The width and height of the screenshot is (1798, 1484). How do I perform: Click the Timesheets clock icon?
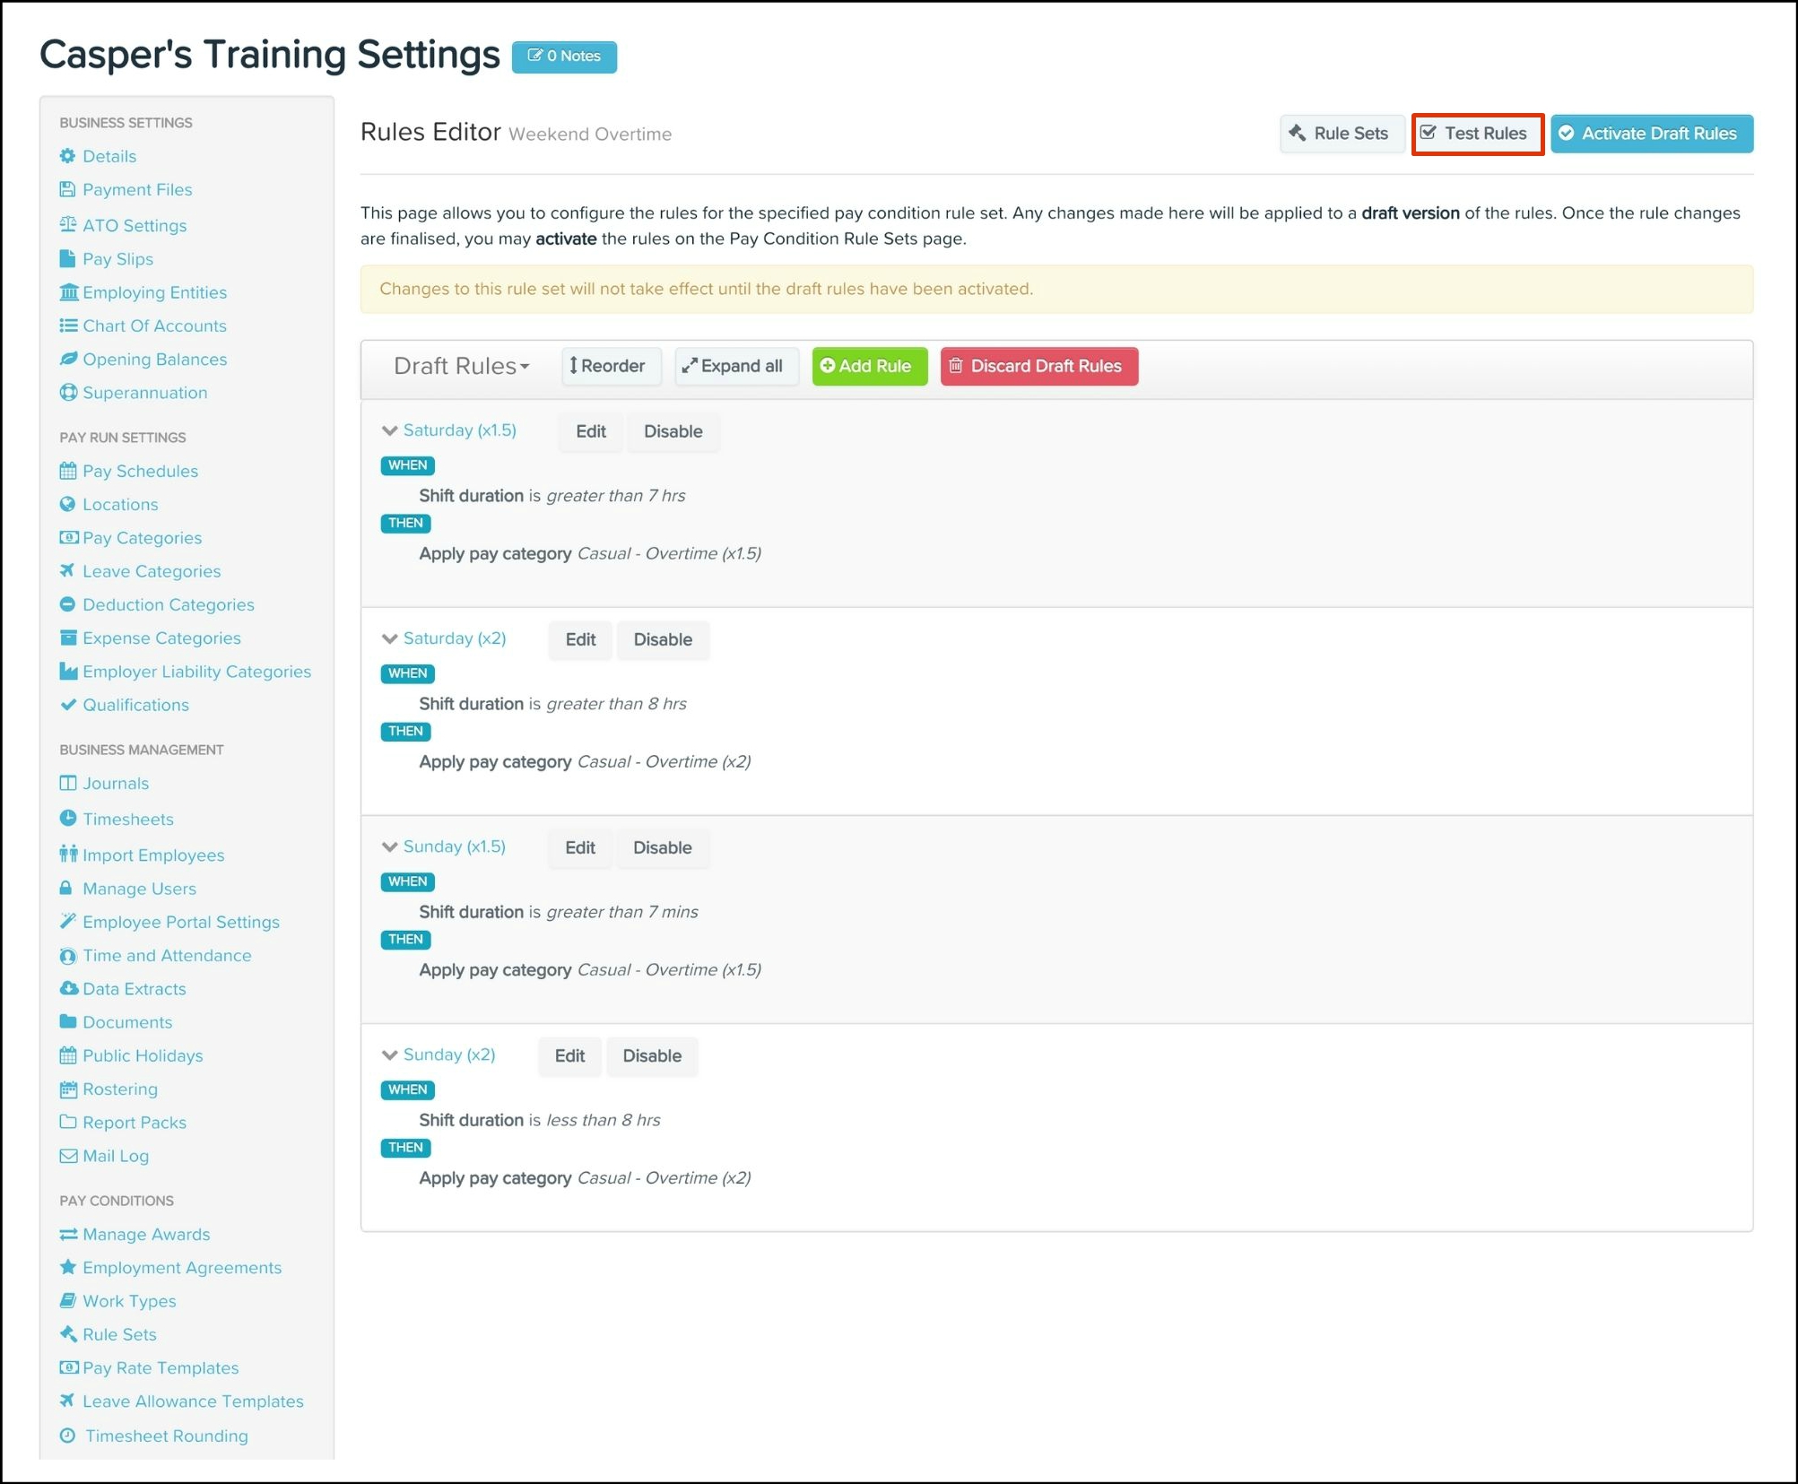(68, 819)
